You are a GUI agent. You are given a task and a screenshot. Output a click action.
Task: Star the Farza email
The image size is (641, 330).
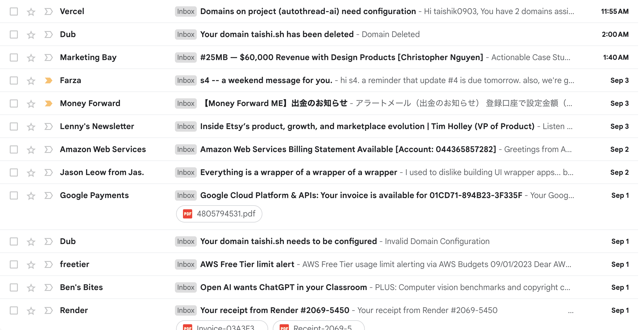[31, 81]
